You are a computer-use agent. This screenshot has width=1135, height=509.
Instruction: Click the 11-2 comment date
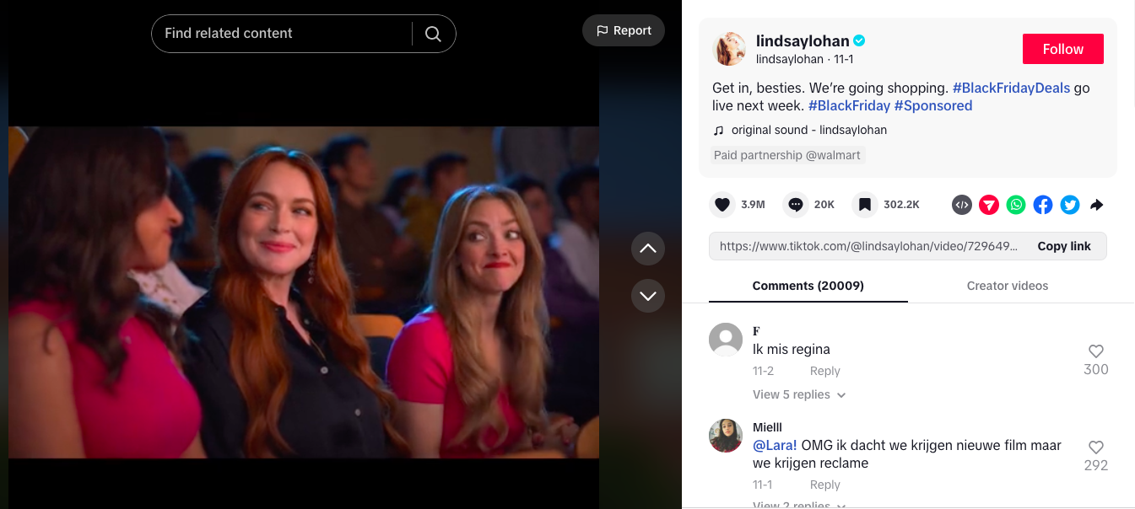763,371
